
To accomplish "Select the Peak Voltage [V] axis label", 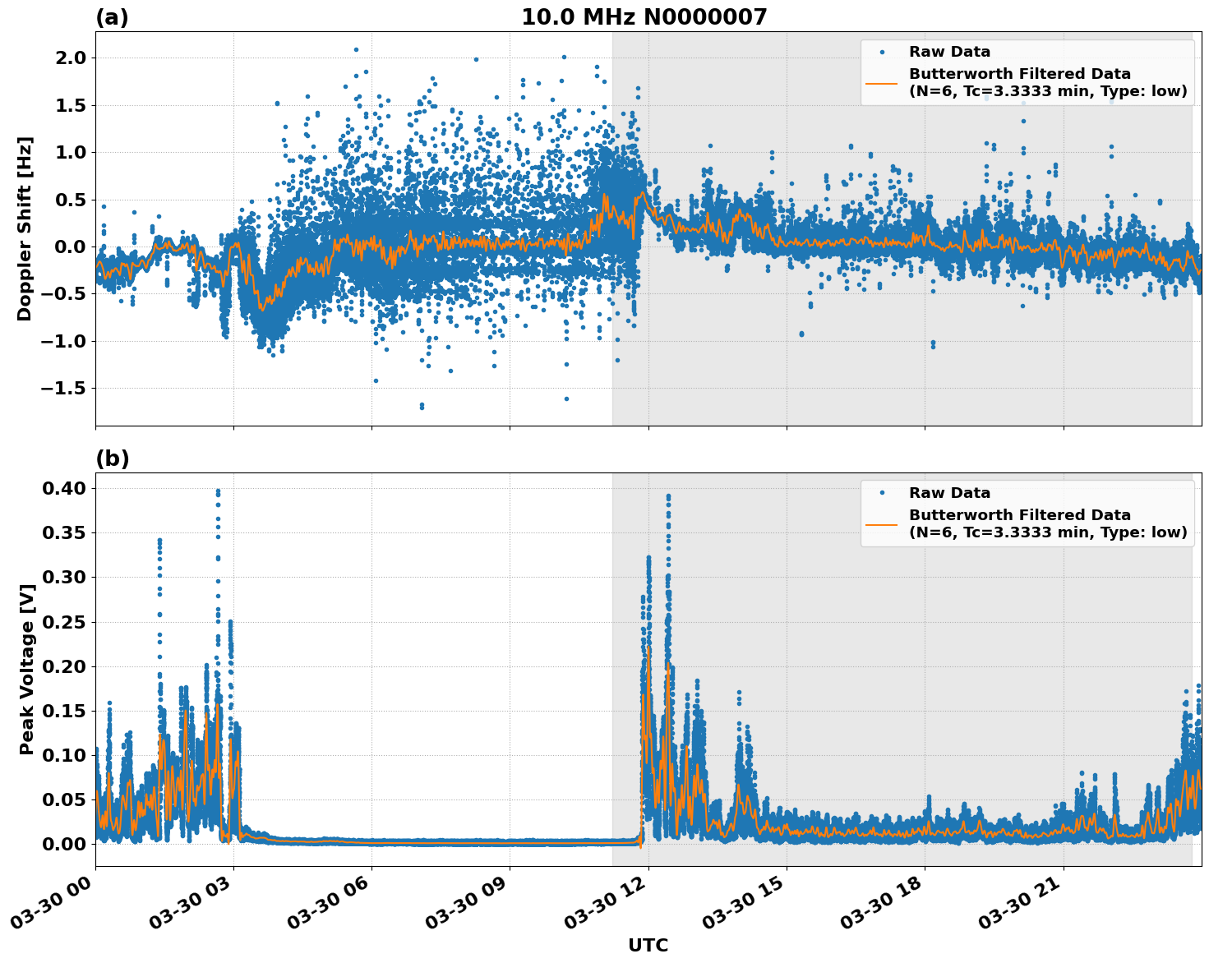I will (26, 669).
